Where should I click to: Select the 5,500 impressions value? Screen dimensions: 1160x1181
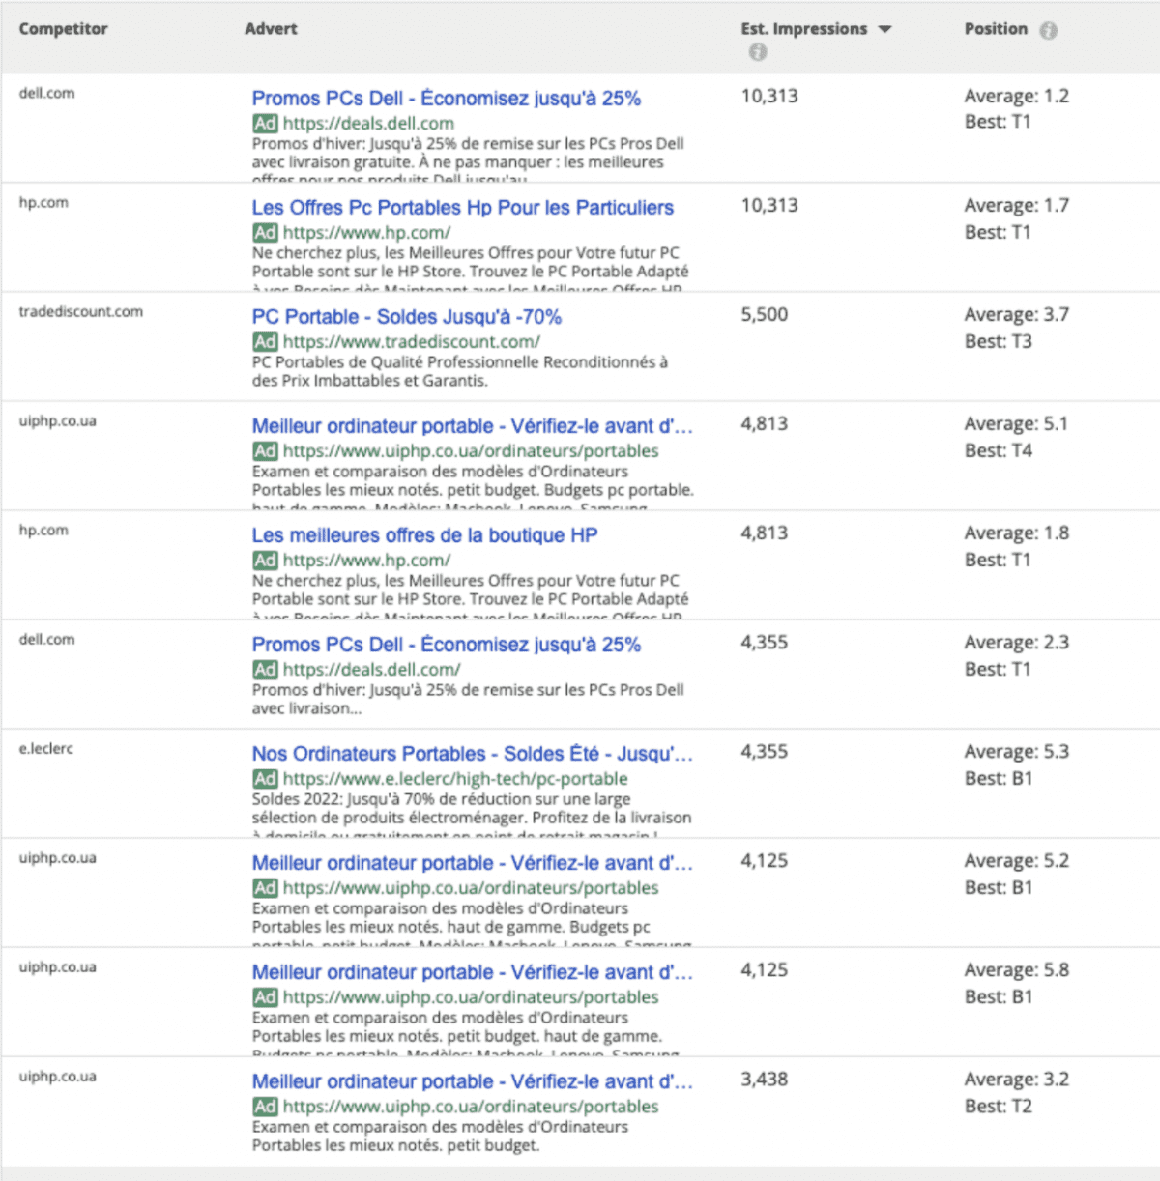pyautogui.click(x=765, y=315)
